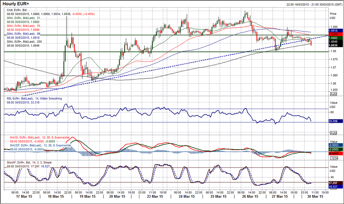
Task: Click the green 1.0882 price tag on the axis
Action: pos(336,38)
